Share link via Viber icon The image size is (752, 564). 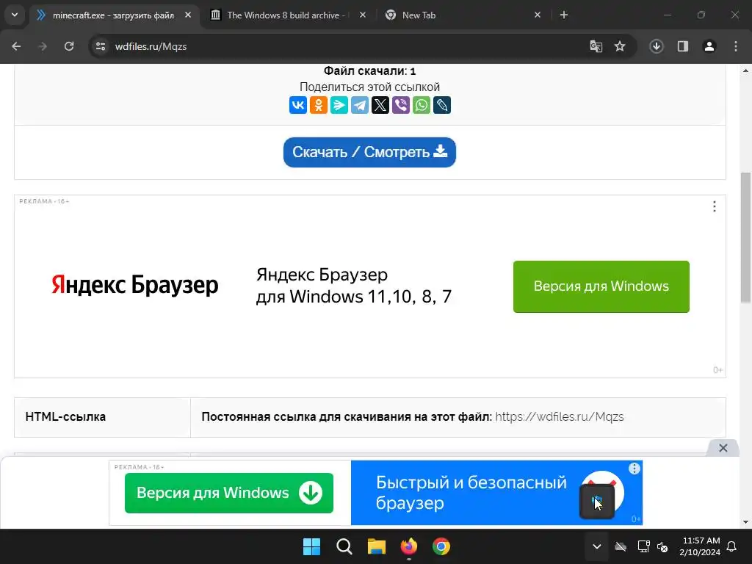[401, 105]
